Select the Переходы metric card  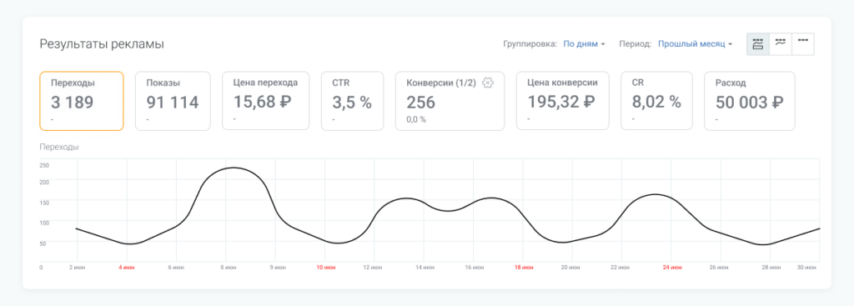(x=82, y=101)
